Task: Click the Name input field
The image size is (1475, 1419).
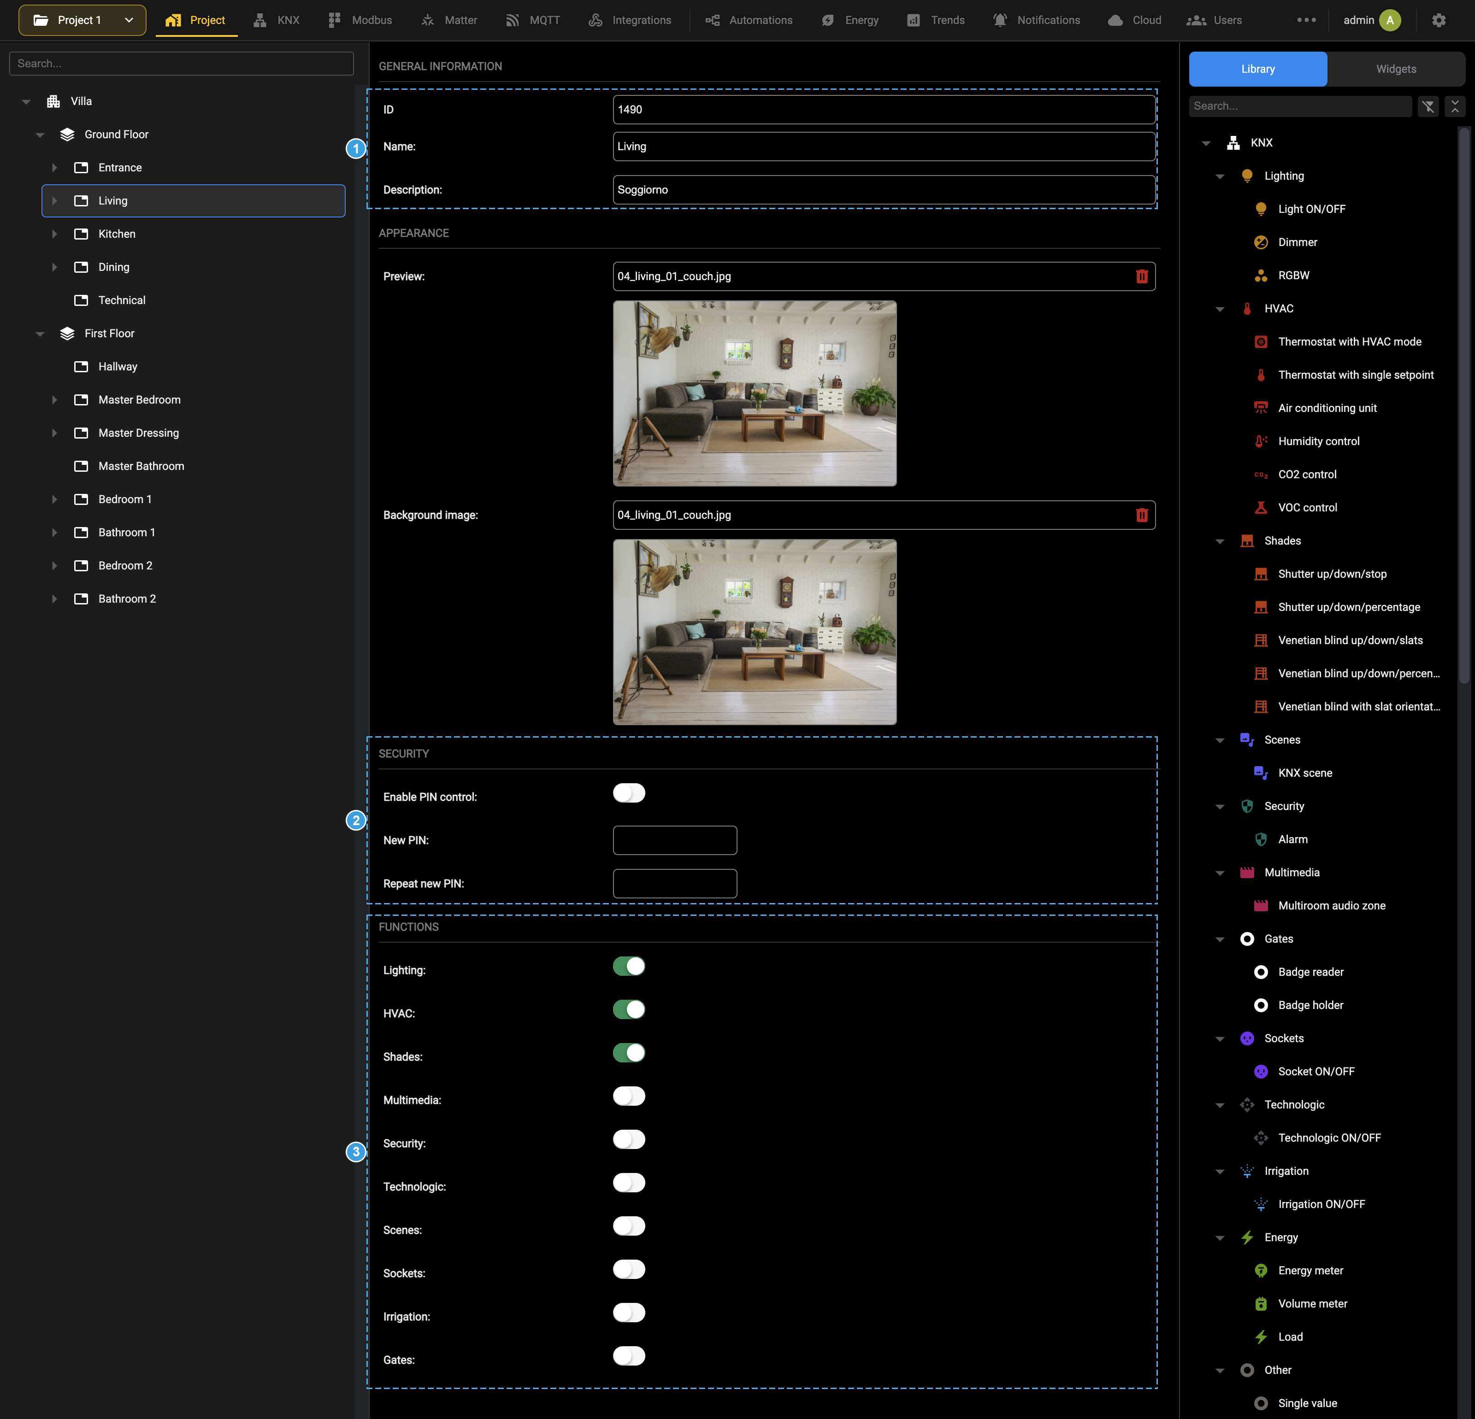Action: [x=884, y=147]
